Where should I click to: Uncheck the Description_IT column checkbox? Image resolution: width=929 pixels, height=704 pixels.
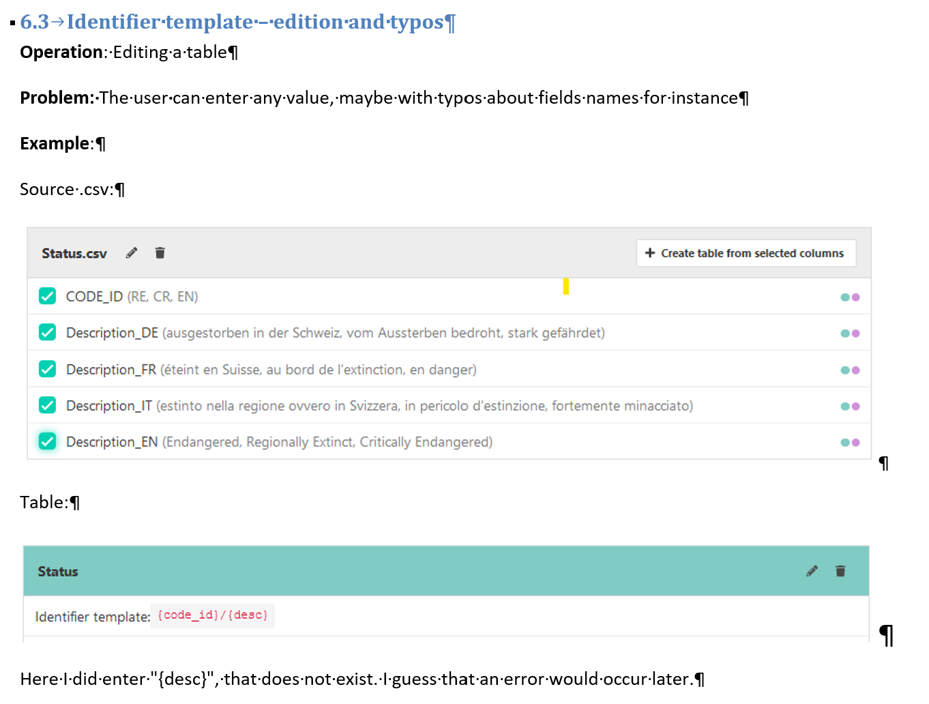pos(47,405)
